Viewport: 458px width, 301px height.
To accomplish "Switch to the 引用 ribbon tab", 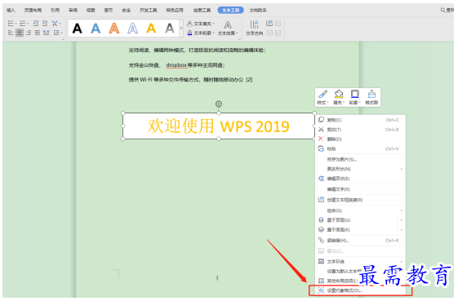I will click(x=56, y=11).
